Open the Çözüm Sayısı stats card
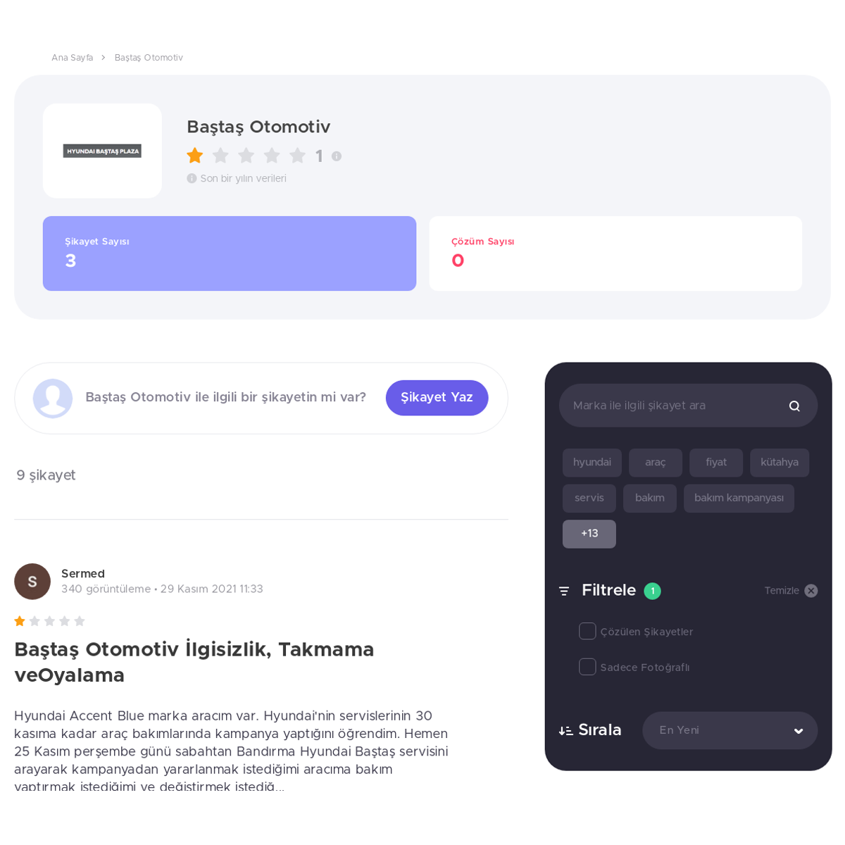Viewport: 845px width, 845px height. [x=615, y=254]
